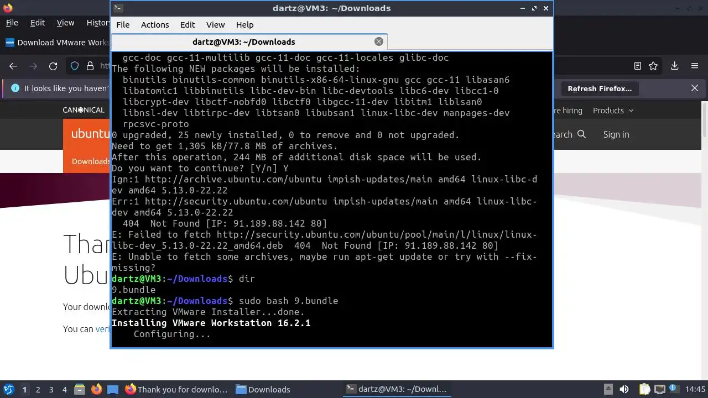Select the dartz@VM3: ~/Downloads terminal tab

243,41
